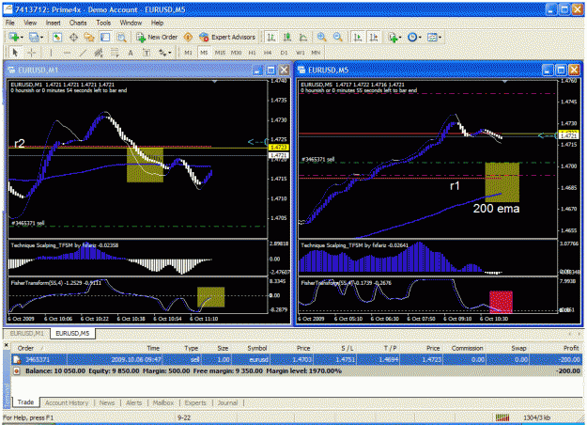Toggle the Chart Shift button

click(x=374, y=37)
